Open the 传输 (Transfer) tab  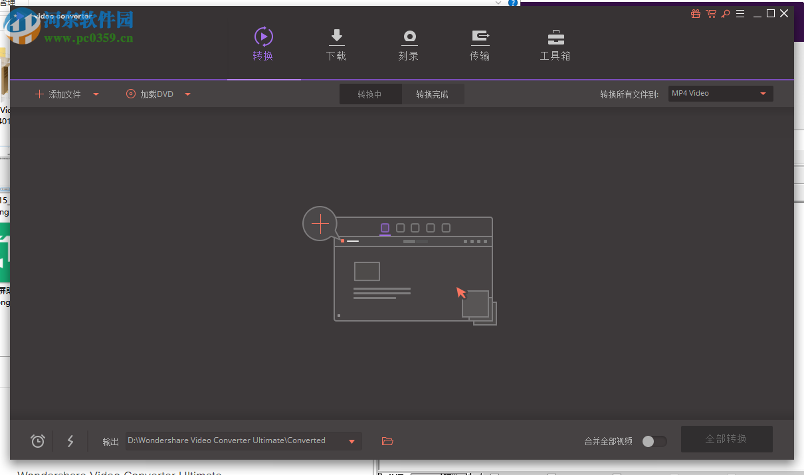(480, 45)
